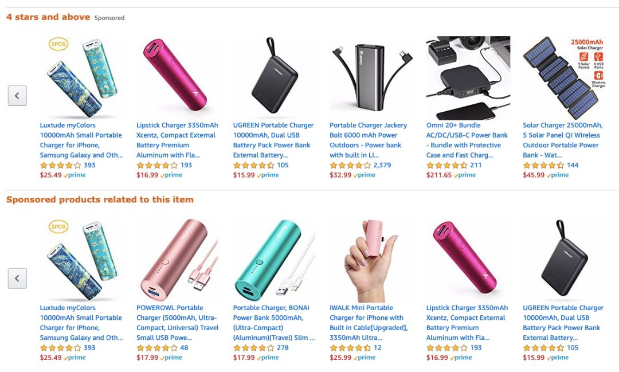Open teal BONAI power bank image
The width and height of the screenshot is (619, 372).
pyautogui.click(x=275, y=261)
